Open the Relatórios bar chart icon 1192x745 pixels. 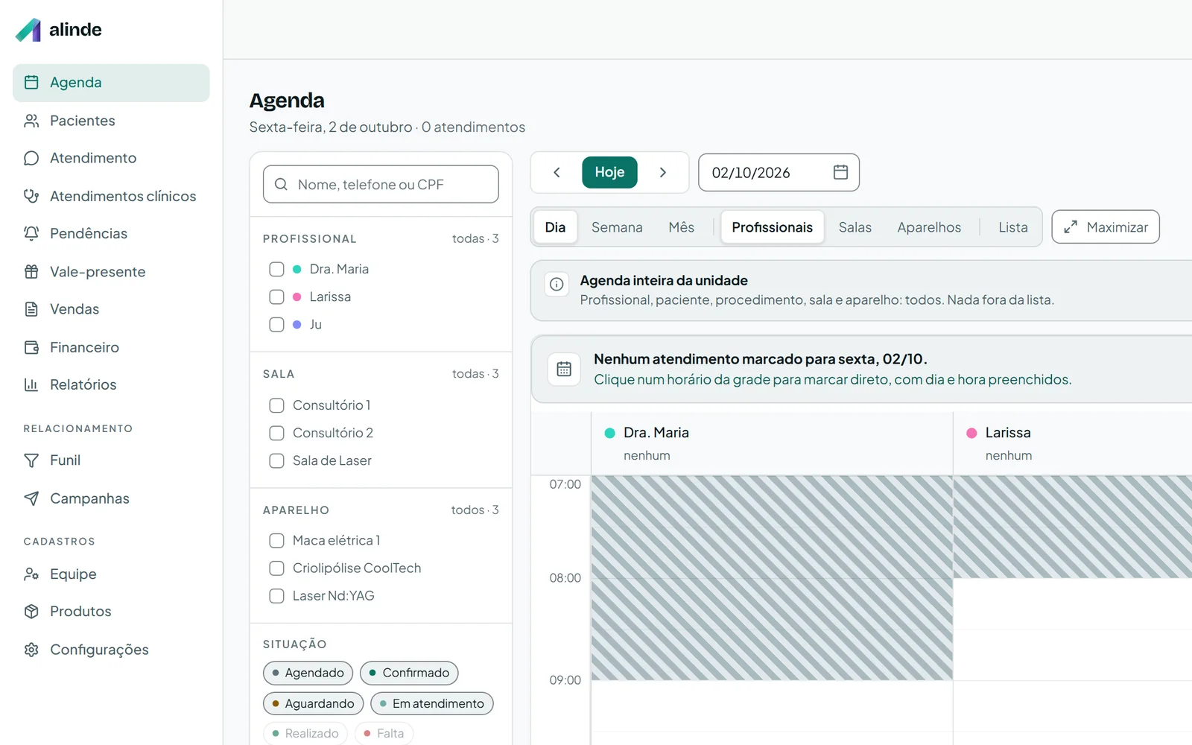31,384
